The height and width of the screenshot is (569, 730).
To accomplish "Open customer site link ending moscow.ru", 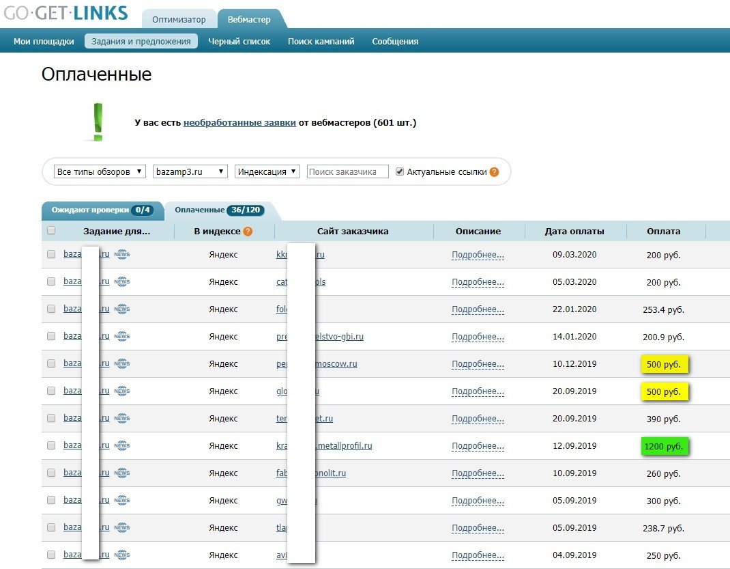I will 317,364.
